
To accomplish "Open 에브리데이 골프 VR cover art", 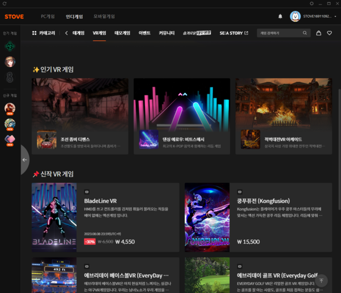I will click(207, 275).
